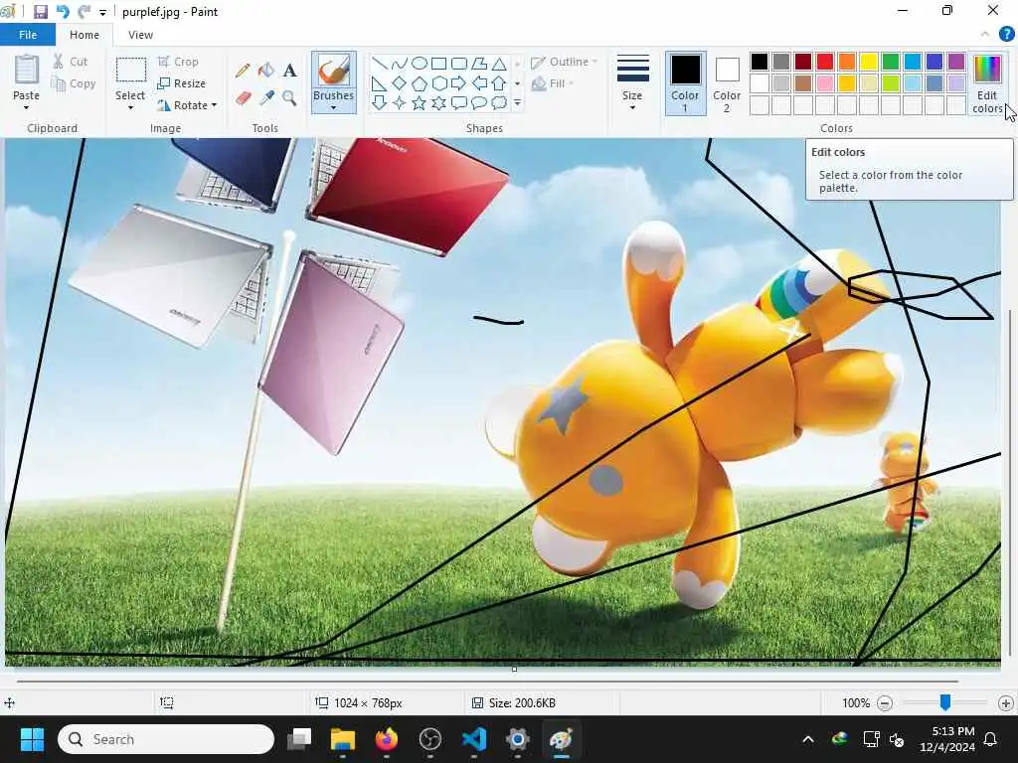
Task: Choose the Cloud callout shape
Action: (x=499, y=102)
